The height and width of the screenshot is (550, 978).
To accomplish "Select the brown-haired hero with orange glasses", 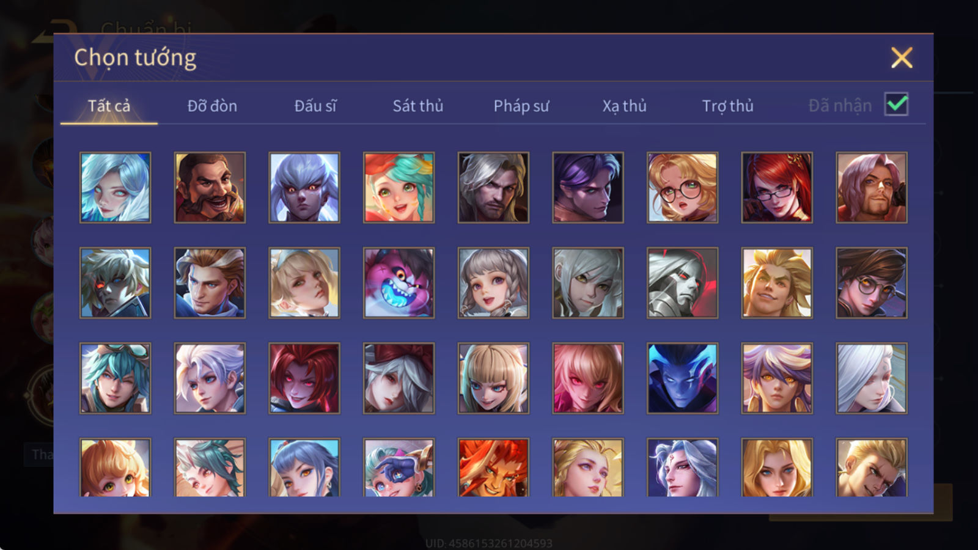I will click(872, 283).
